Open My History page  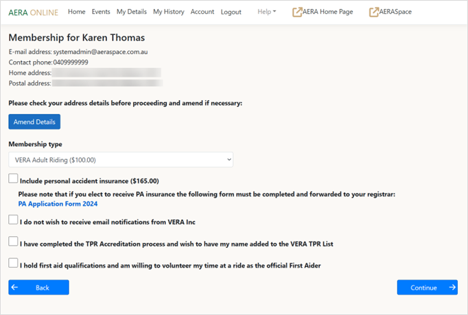click(168, 12)
